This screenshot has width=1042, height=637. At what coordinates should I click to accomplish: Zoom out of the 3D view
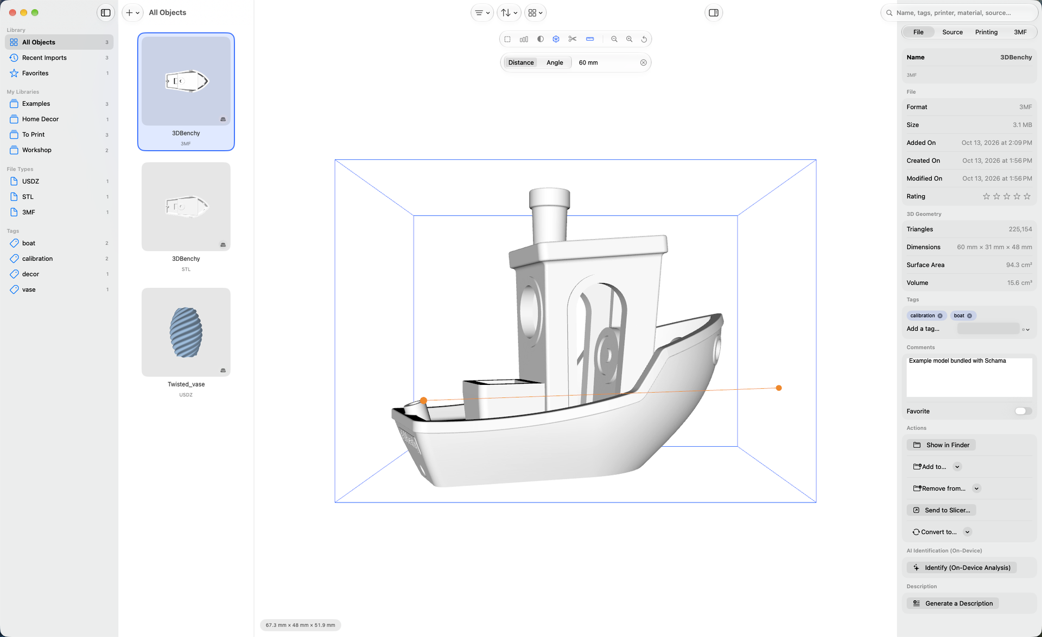pyautogui.click(x=614, y=39)
